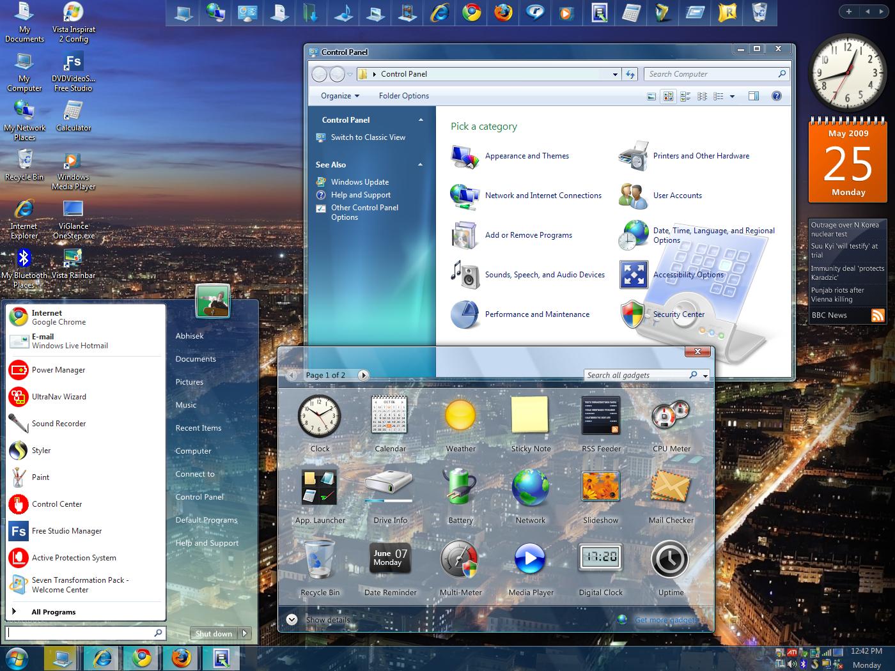The width and height of the screenshot is (895, 671).
Task: Open Google Chrome from the taskbar
Action: (141, 657)
